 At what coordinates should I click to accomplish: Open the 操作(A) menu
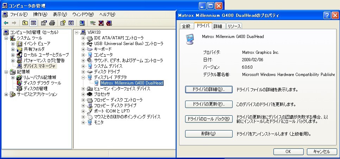coord(40,14)
